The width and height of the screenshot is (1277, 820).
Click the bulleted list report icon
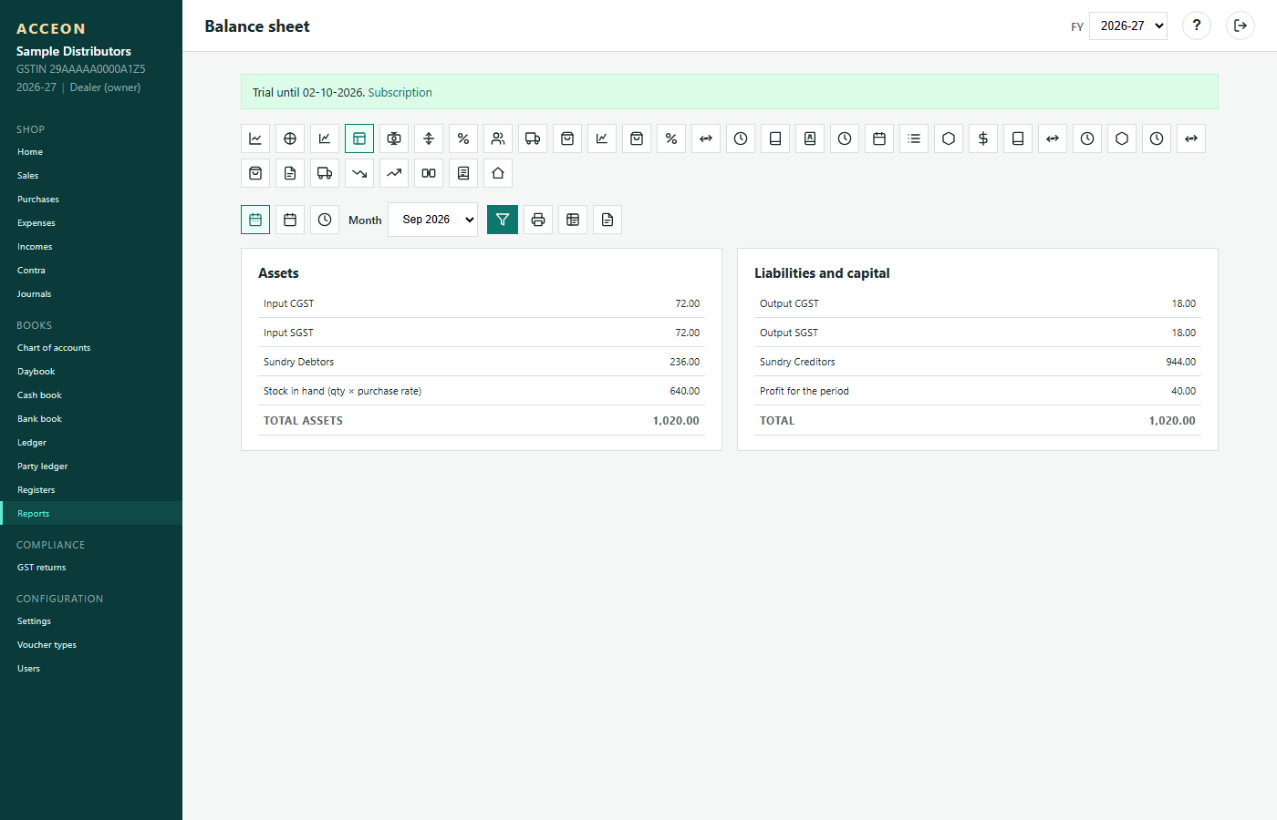pos(914,138)
